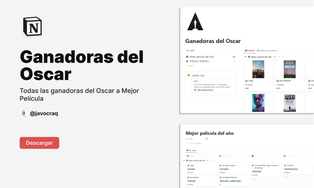
Task: Click the film icon beside The Artist
Action: pyautogui.click(x=285, y=166)
